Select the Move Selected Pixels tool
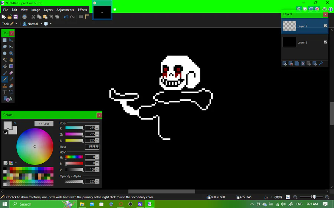This screenshot has height=208, width=334. [11, 40]
